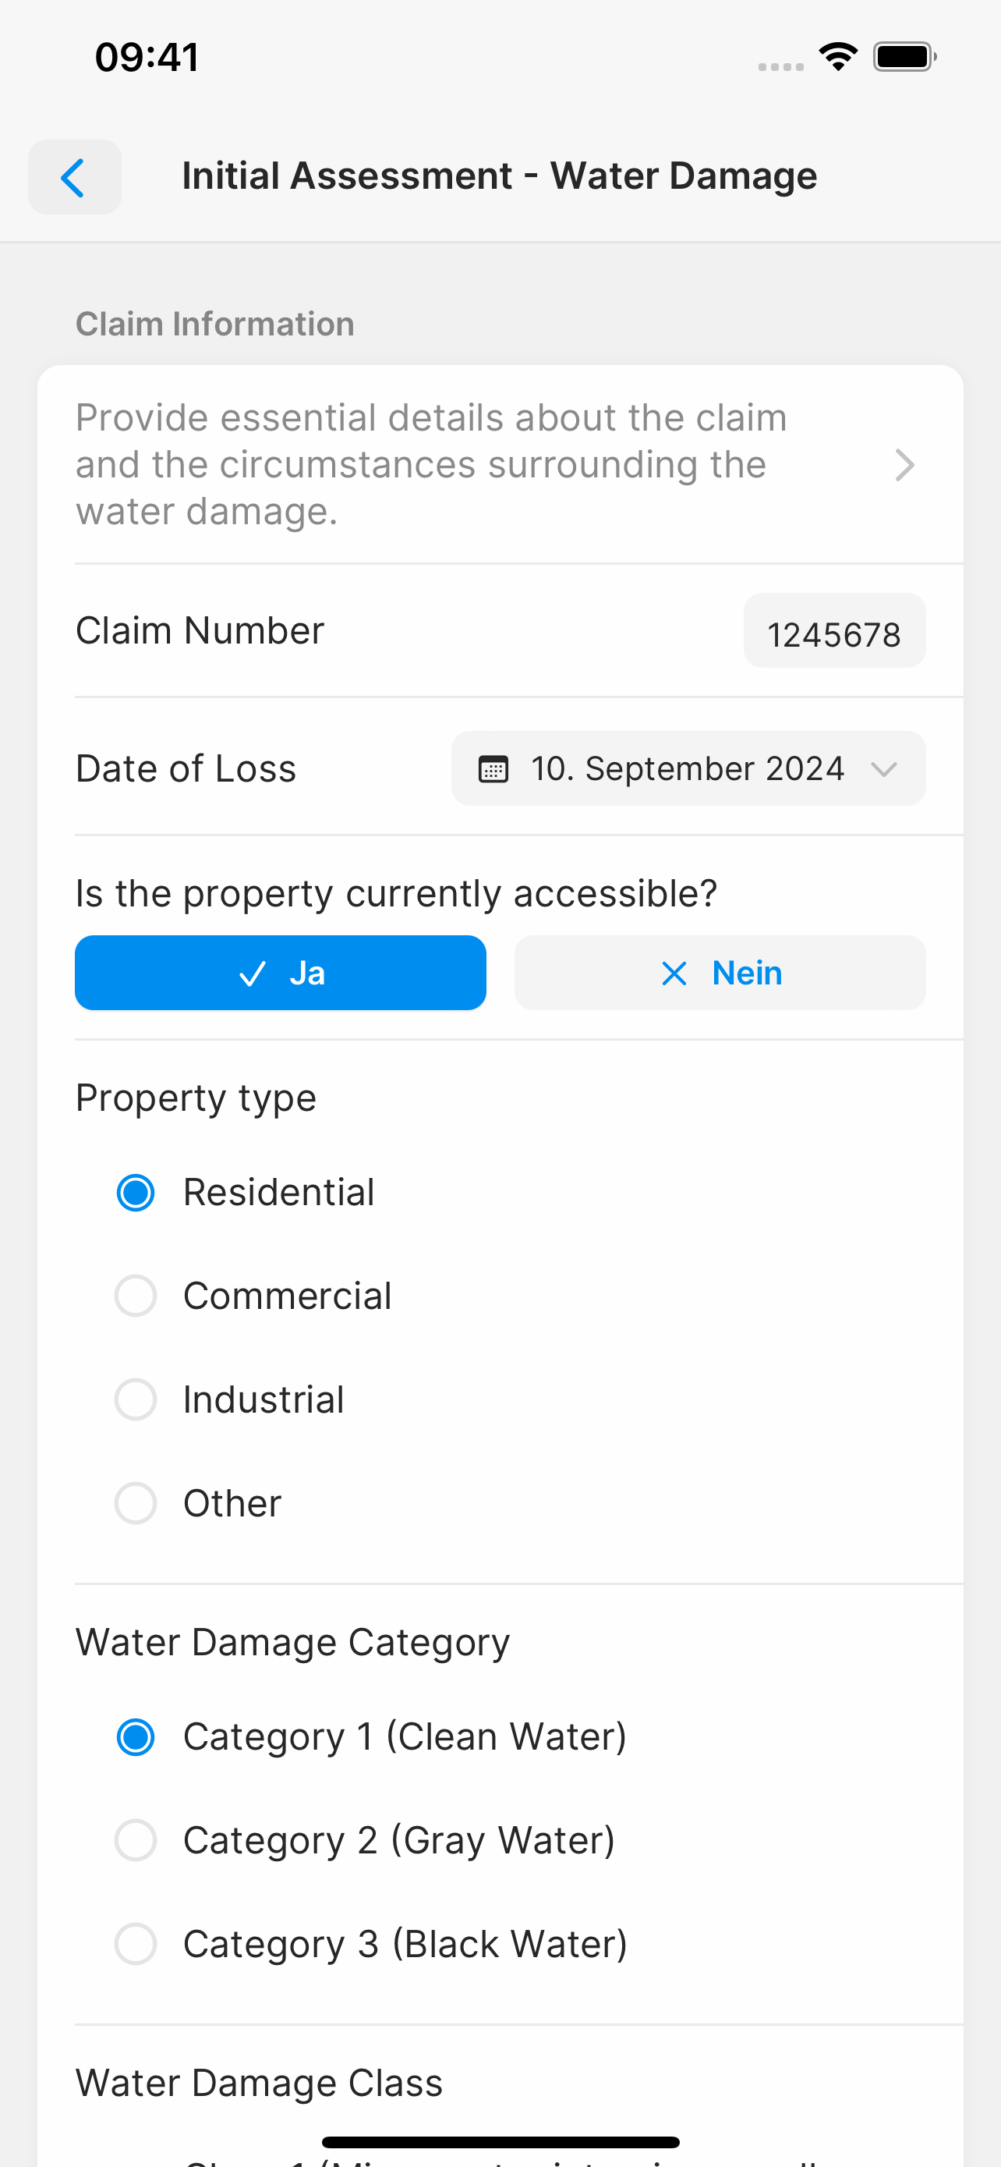Open the claim description text row
Viewport: 1001px width, 2167px height.
pyautogui.click(x=500, y=464)
